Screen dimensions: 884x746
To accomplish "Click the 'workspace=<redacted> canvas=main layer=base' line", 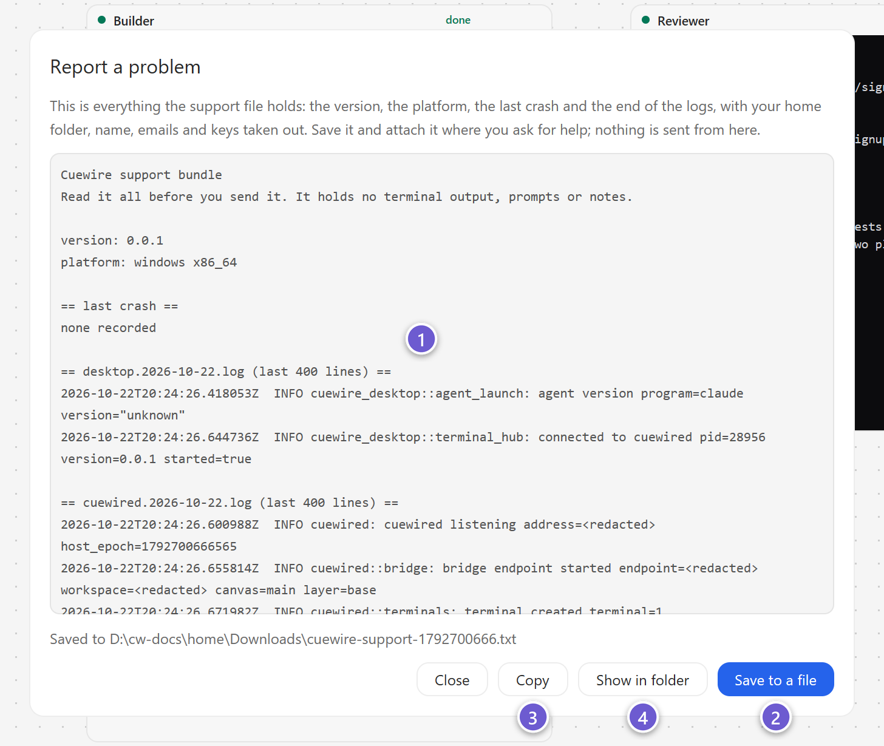I will (x=219, y=590).
